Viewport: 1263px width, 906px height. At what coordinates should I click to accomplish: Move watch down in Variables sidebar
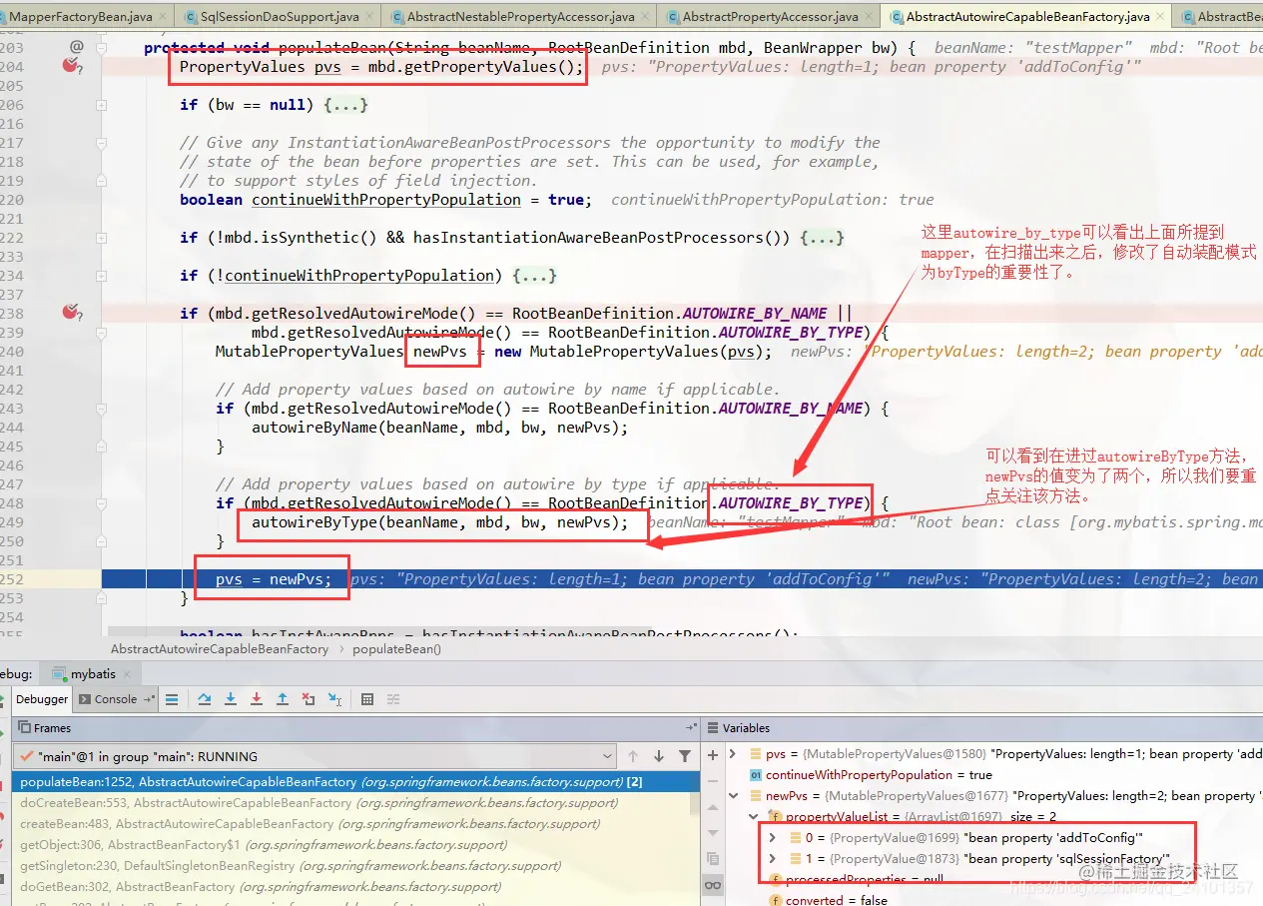pyautogui.click(x=713, y=833)
